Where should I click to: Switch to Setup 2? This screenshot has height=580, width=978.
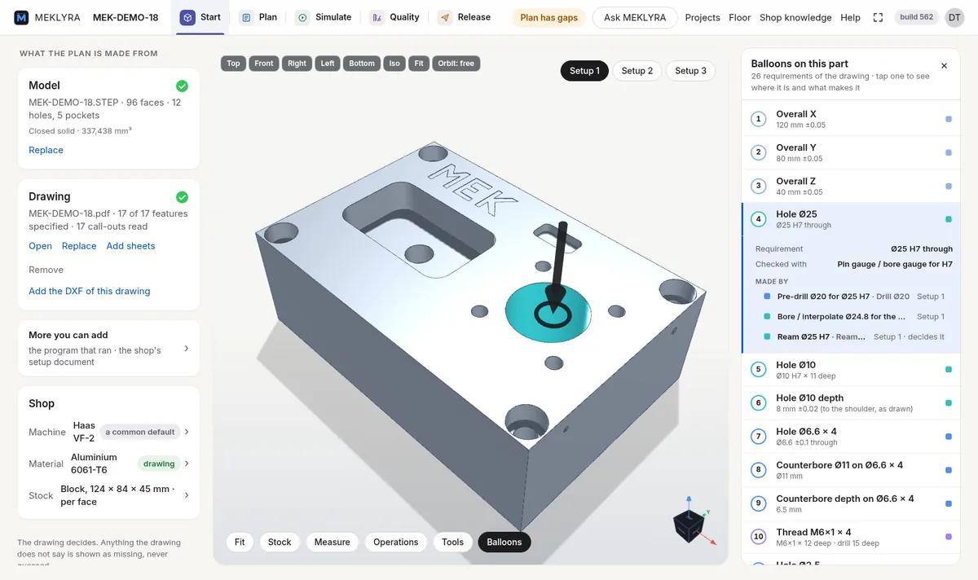tap(637, 71)
